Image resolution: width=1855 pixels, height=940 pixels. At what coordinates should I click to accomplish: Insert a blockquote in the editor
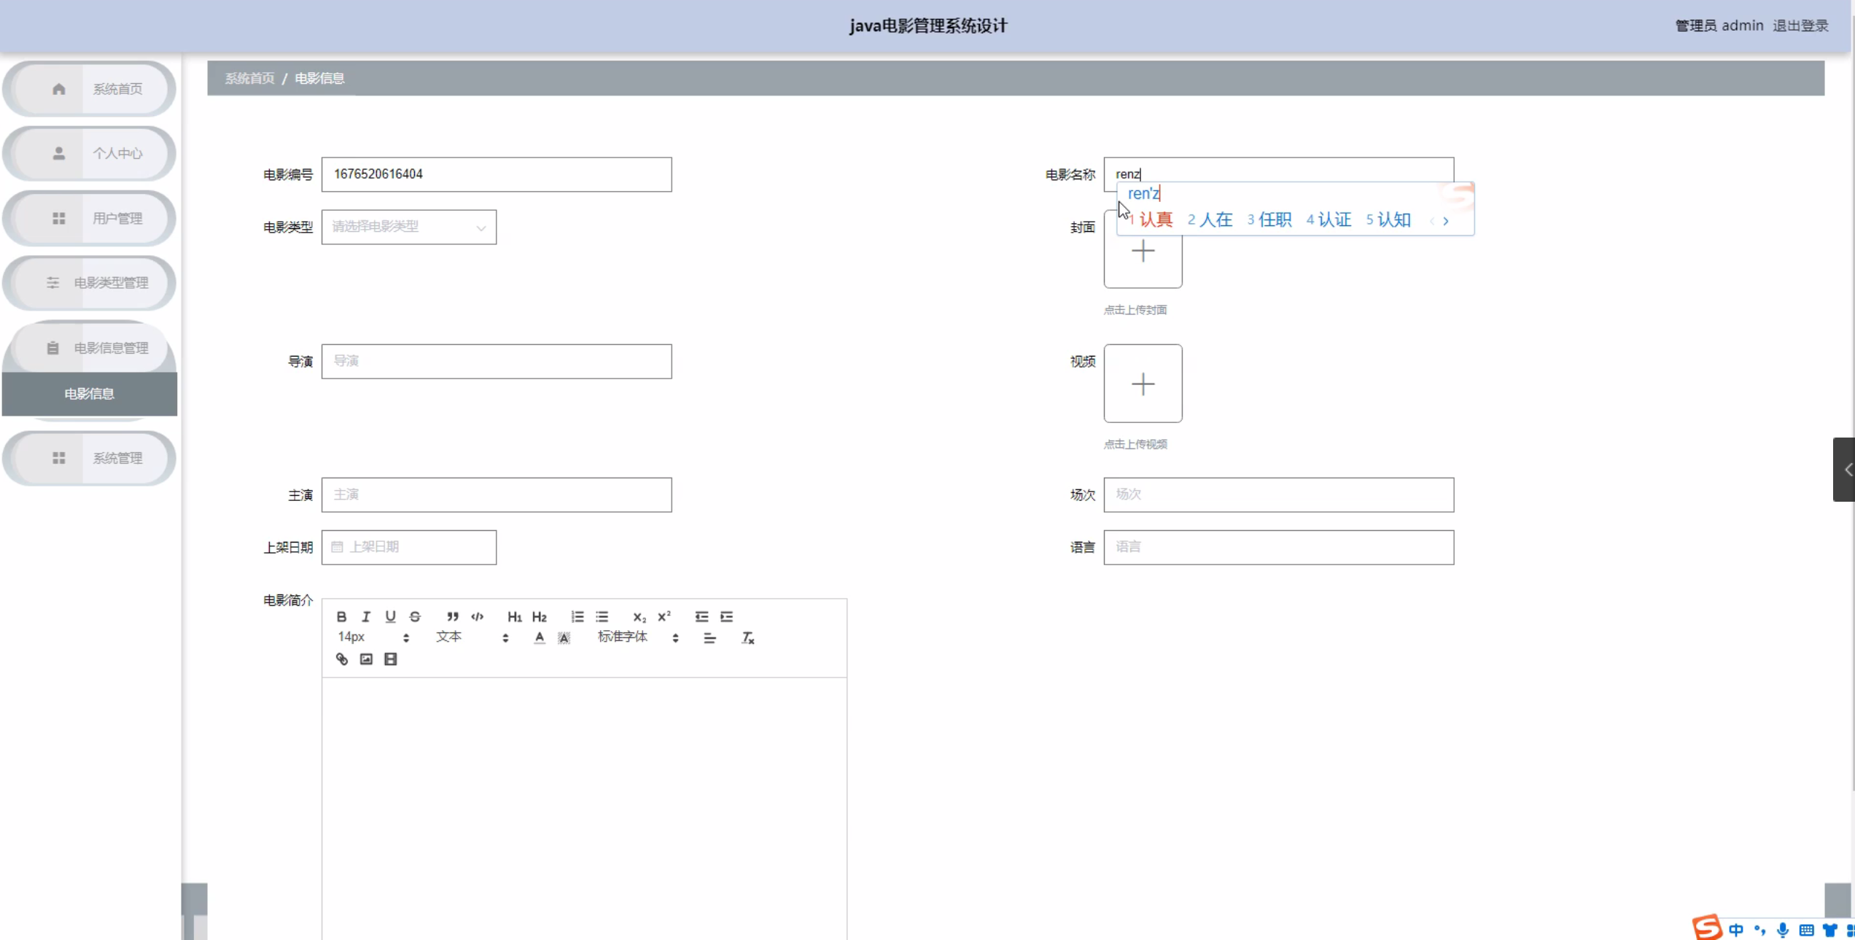453,617
